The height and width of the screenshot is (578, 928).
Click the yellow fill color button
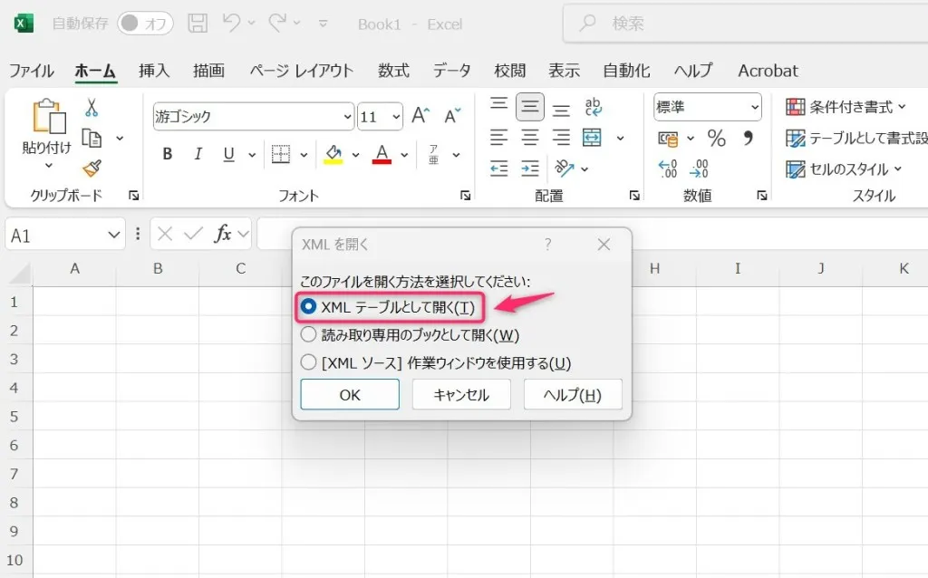(x=333, y=154)
